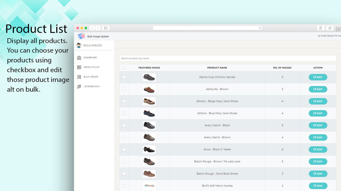Screen dimensions: 341x191
Task: Click Edit for Biofit Soft Men's Insoles
Action: (x=318, y=186)
